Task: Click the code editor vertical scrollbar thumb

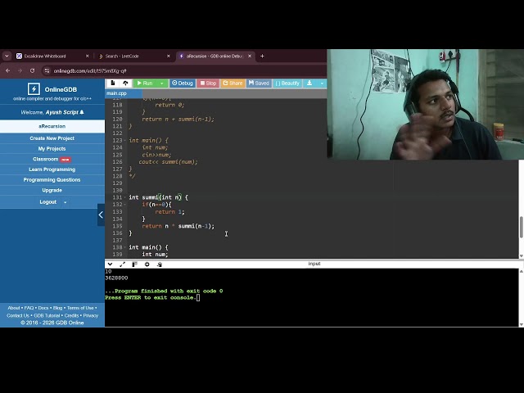Action: [x=521, y=228]
